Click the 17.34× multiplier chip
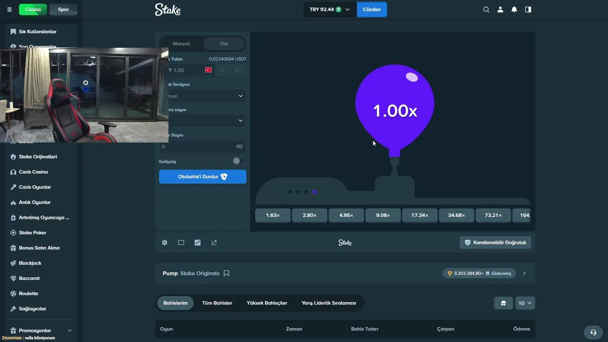 click(x=419, y=215)
